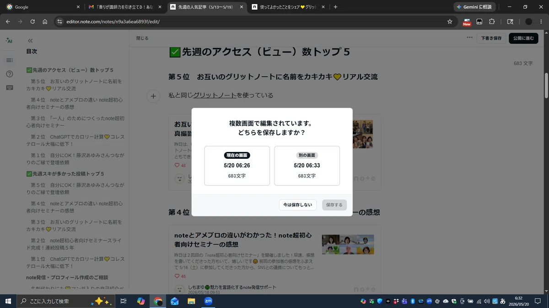Open the help question mark icon
Screen dimensions: 549x308
(9, 74)
